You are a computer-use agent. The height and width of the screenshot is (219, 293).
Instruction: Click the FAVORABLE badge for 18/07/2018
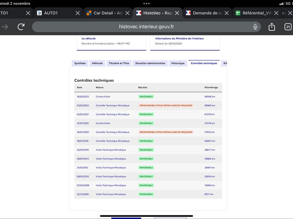point(146,141)
